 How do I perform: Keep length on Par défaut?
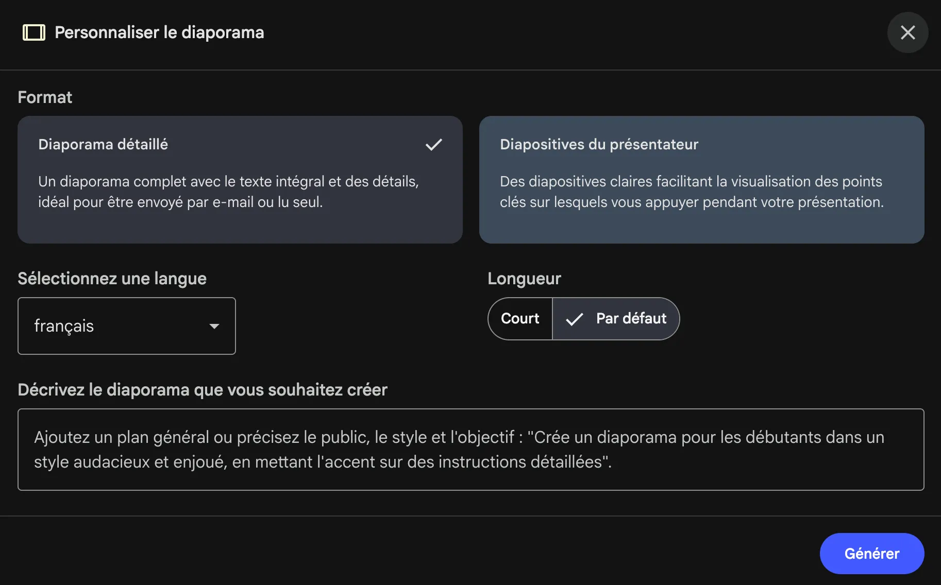click(616, 319)
